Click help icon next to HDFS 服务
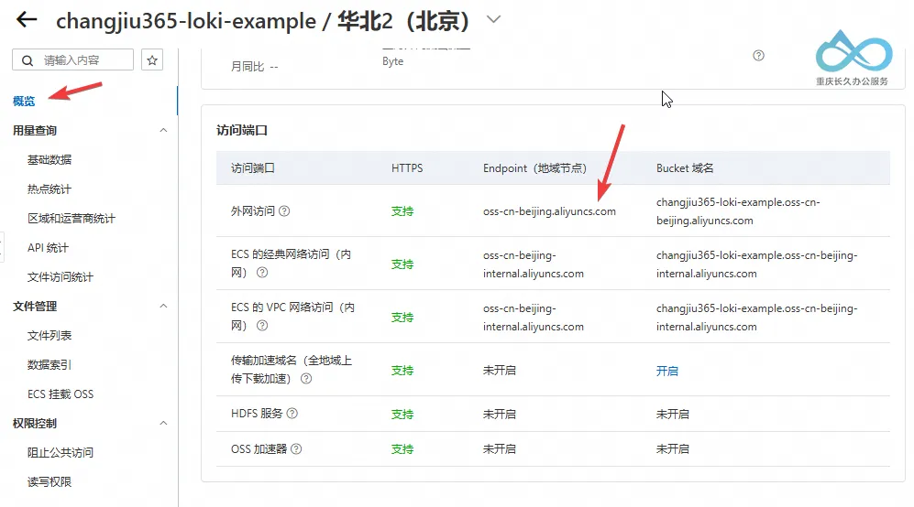The height and width of the screenshot is (507, 914). point(292,414)
